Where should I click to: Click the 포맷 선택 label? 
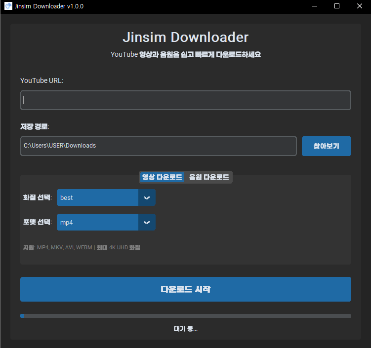[x=38, y=222]
